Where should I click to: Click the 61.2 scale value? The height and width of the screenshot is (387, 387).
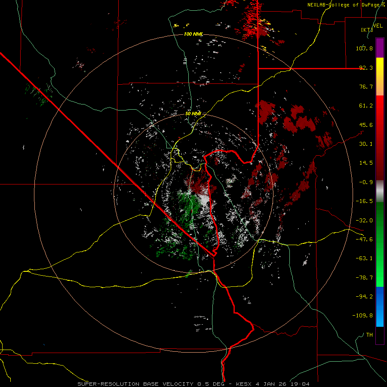click(366, 106)
